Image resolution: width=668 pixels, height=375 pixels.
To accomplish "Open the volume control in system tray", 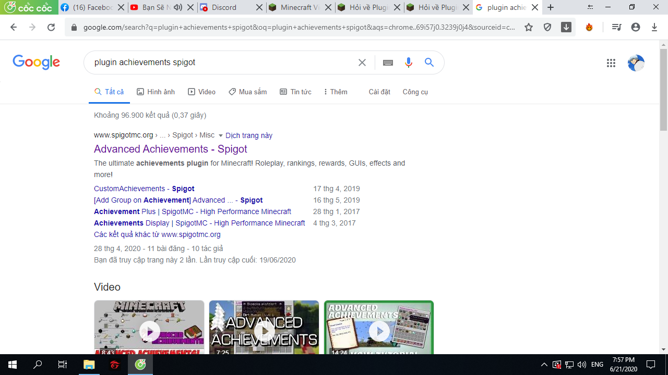I will tap(582, 365).
